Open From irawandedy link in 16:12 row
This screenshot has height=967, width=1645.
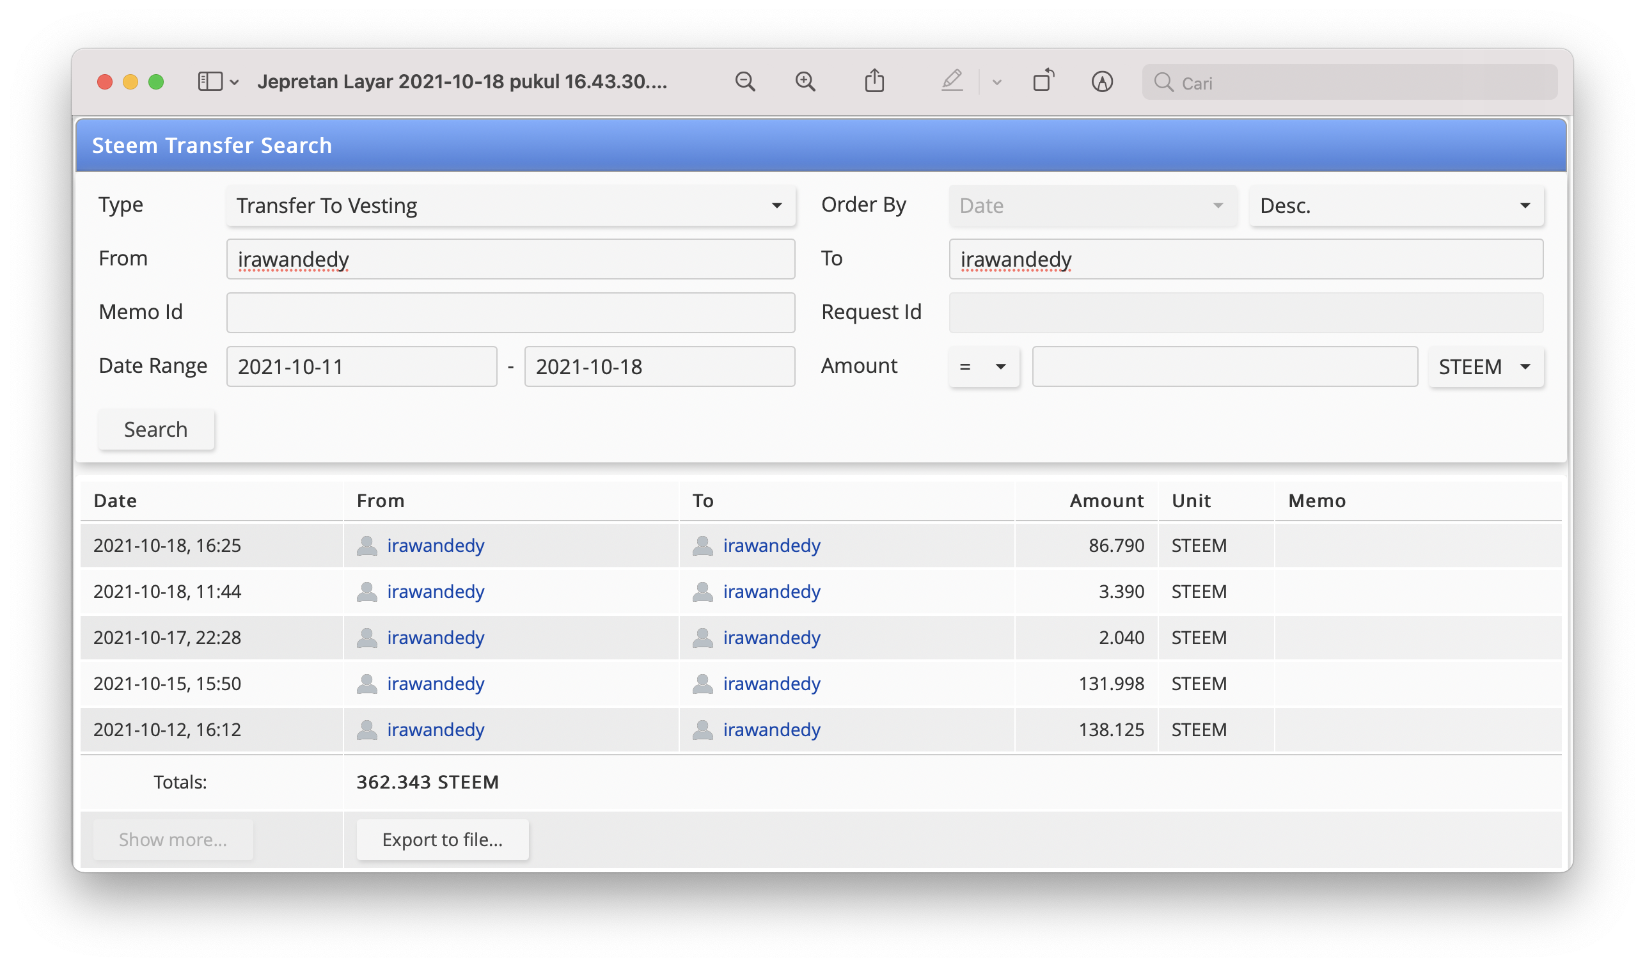(436, 729)
